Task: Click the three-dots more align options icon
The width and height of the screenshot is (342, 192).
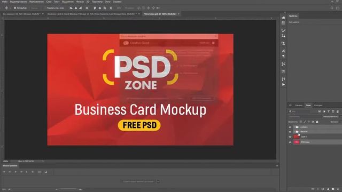Action: click(119, 8)
